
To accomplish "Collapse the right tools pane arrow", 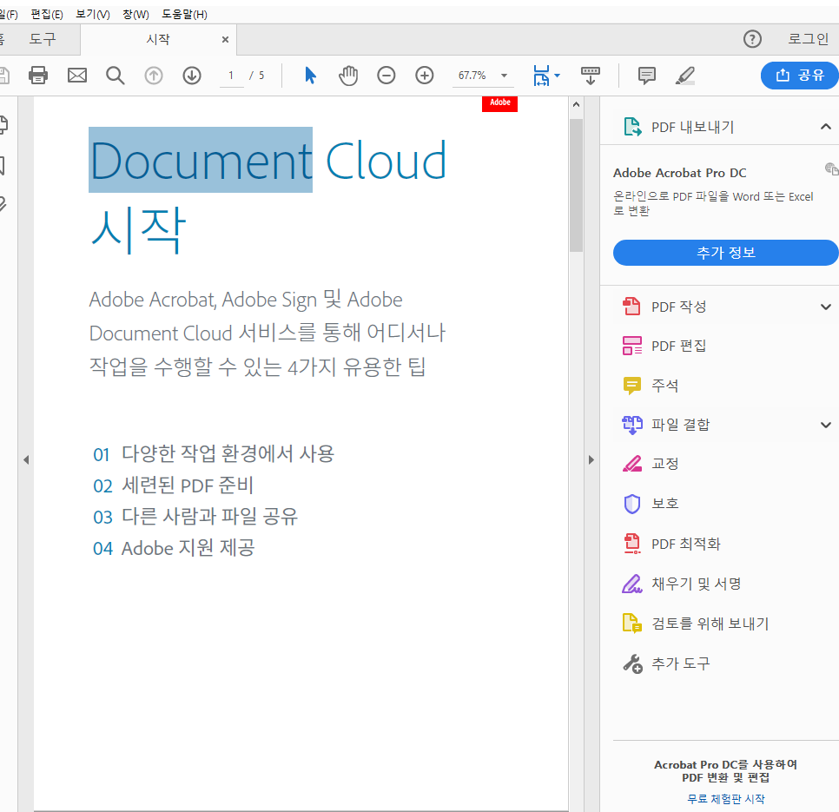I will [x=591, y=459].
